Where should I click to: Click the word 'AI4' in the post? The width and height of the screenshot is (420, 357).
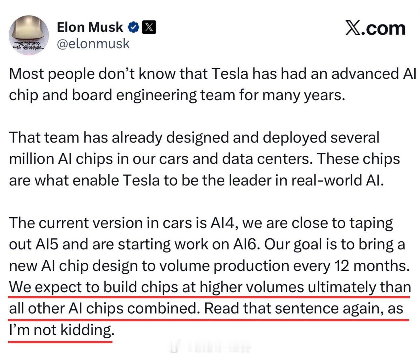pos(223,223)
